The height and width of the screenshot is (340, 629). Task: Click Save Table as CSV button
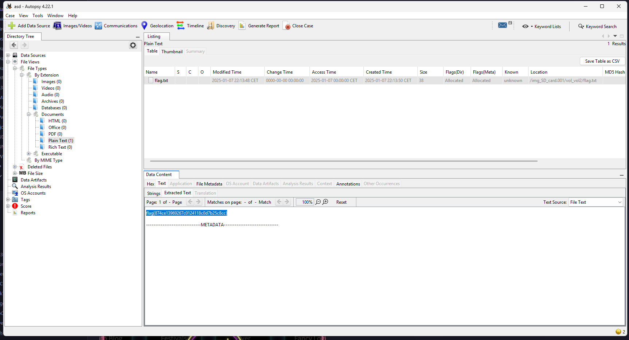[x=602, y=61]
